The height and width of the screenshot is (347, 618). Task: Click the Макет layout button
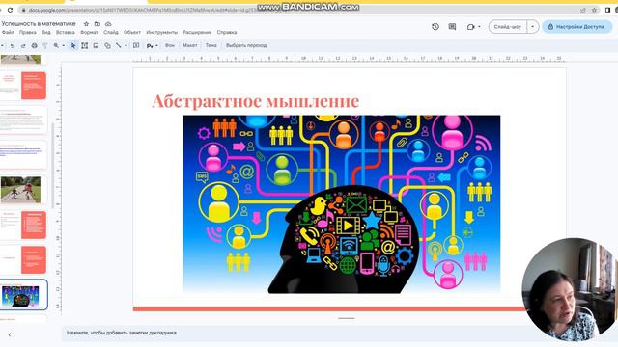point(189,45)
